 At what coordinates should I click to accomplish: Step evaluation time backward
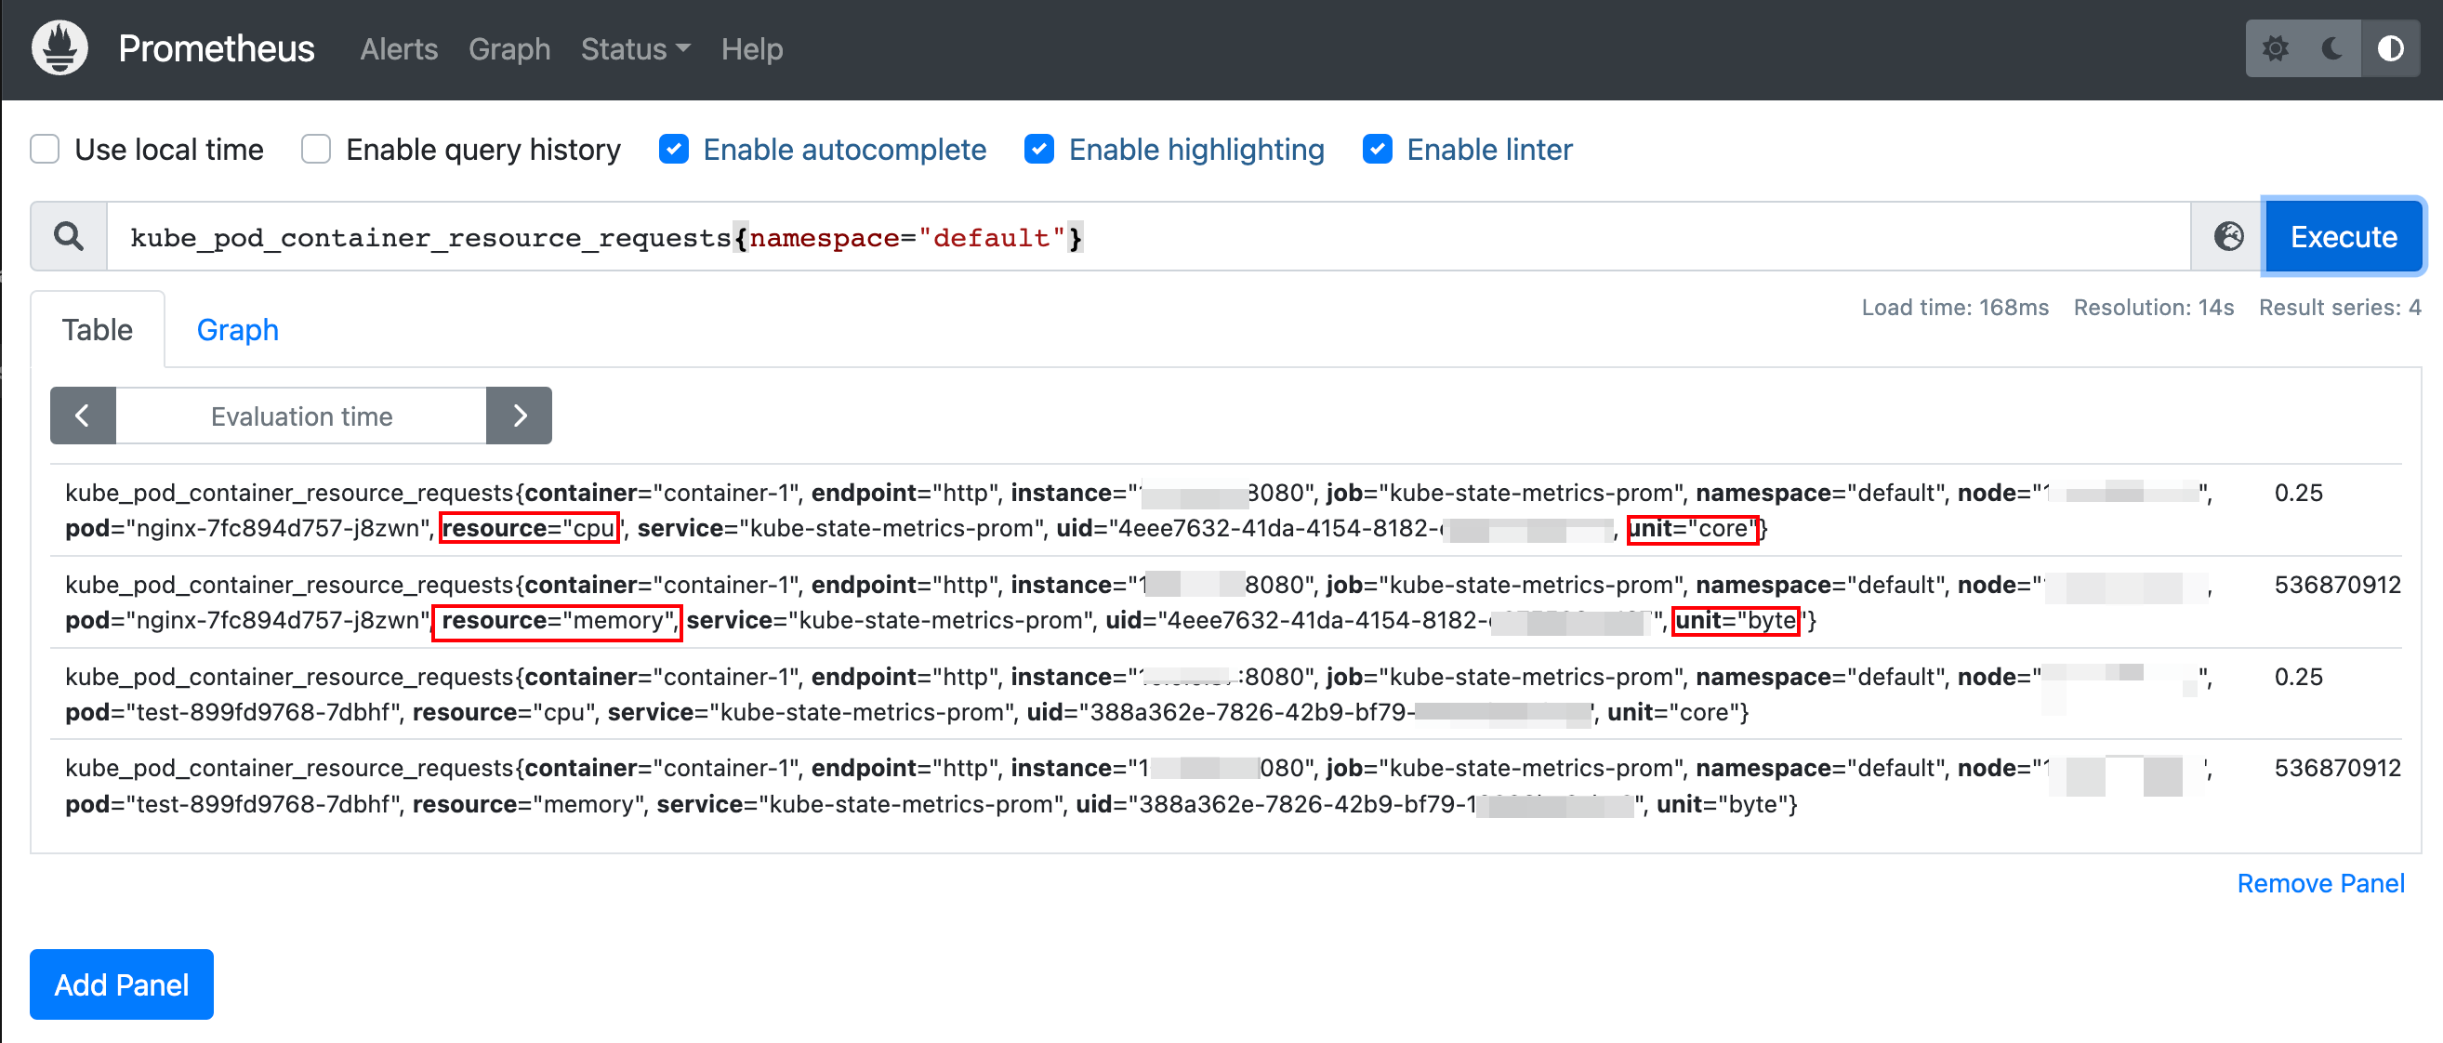[x=84, y=416]
